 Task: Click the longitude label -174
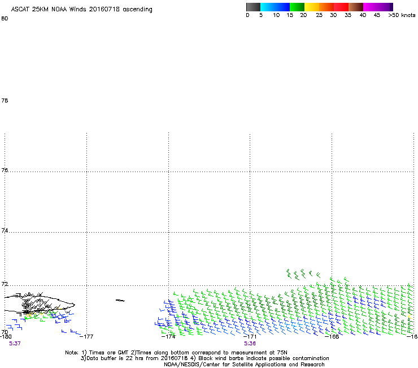(168, 336)
